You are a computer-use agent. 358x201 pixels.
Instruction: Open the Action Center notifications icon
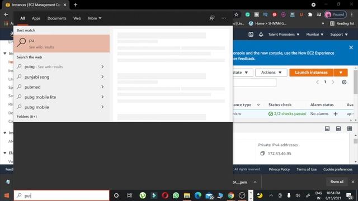click(349, 195)
